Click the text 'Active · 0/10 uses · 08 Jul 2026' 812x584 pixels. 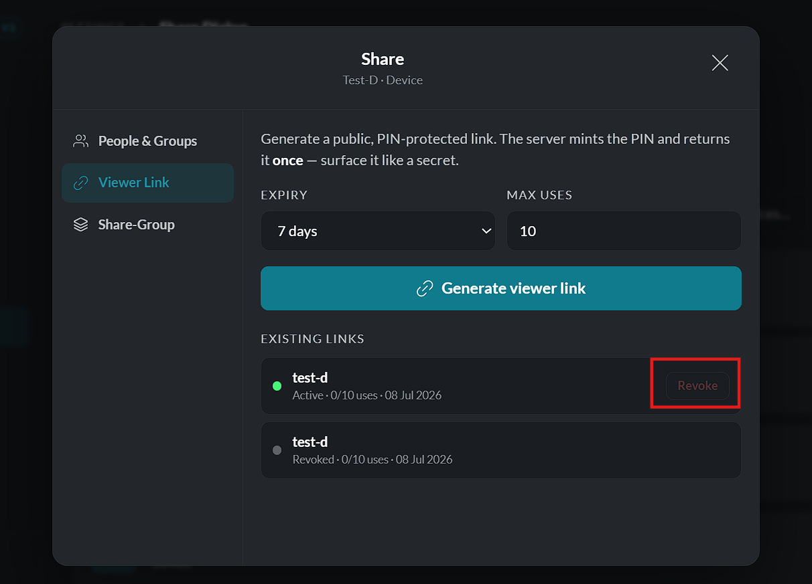point(367,395)
